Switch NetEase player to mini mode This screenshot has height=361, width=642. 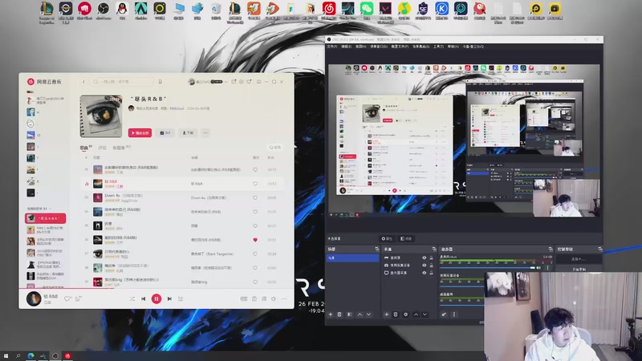coord(258,82)
